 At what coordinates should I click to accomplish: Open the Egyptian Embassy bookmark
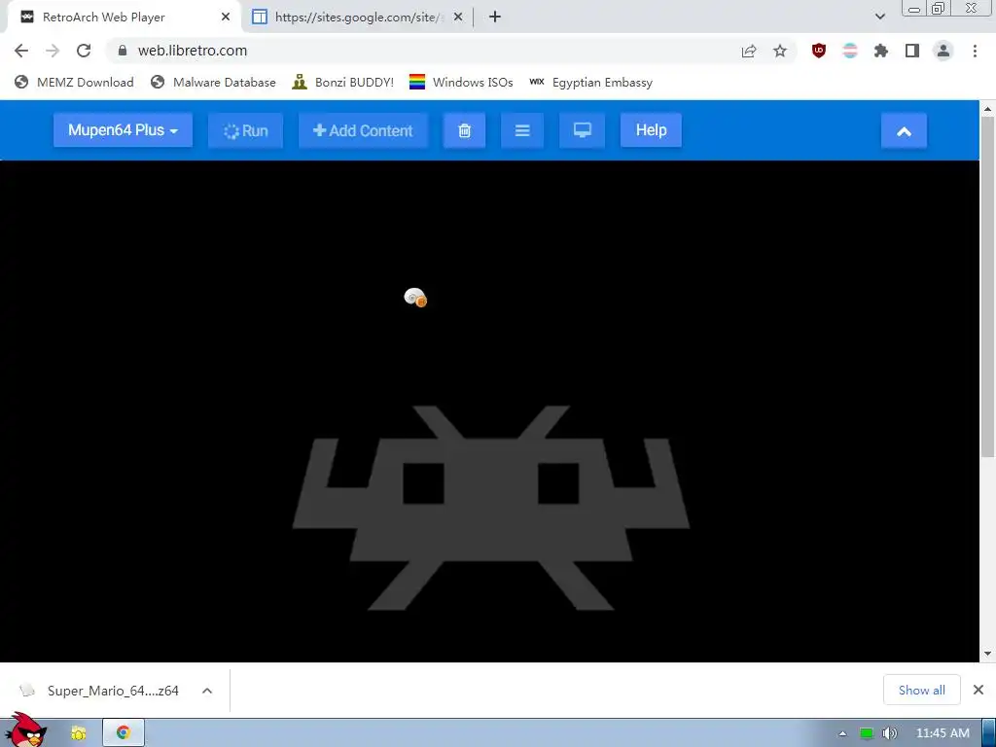click(x=590, y=82)
